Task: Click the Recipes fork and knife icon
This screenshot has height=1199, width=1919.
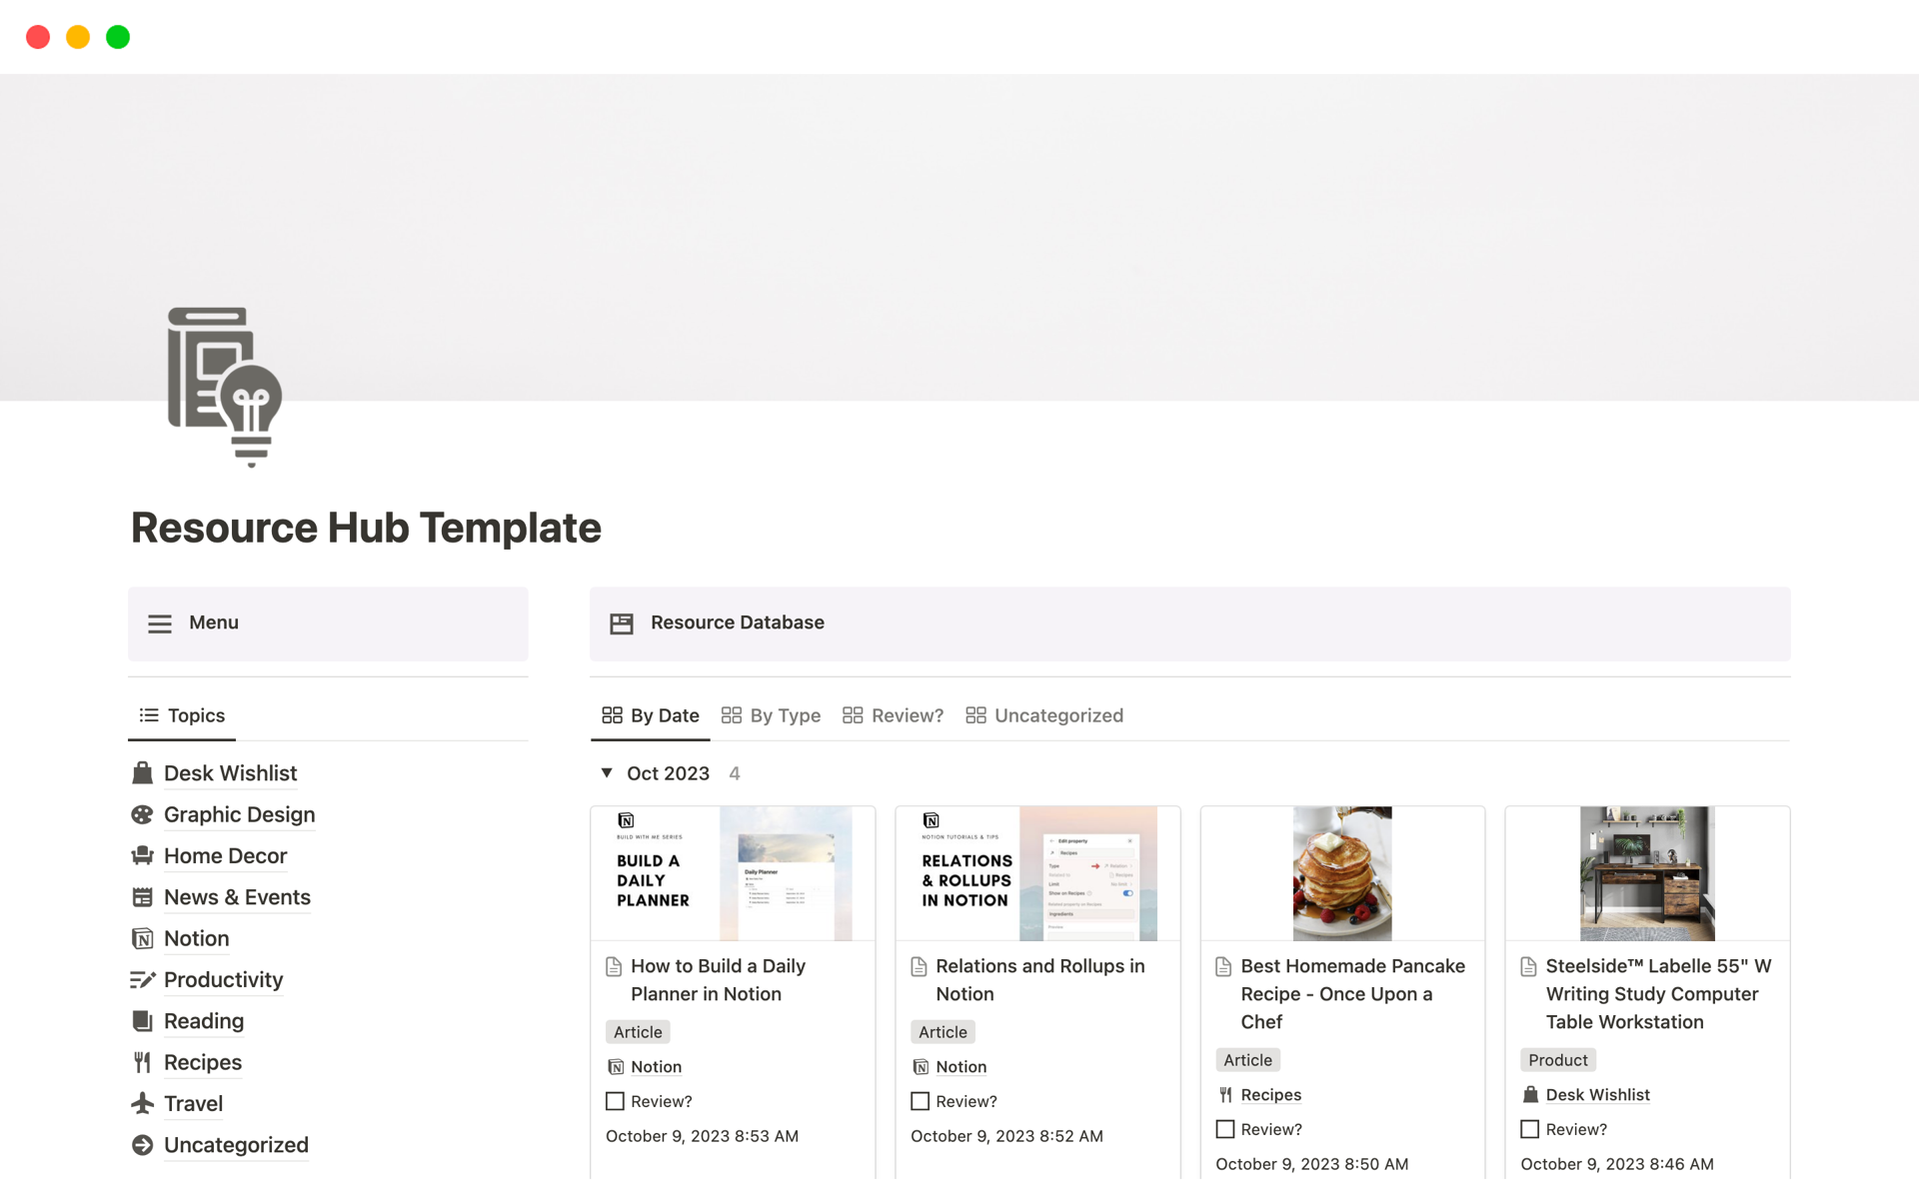Action: (x=142, y=1062)
